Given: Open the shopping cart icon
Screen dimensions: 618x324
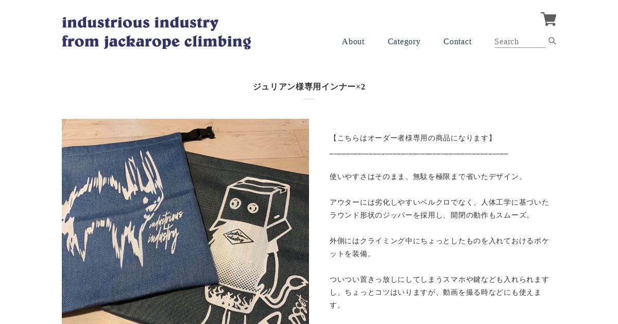Looking at the screenshot, I should point(548,19).
